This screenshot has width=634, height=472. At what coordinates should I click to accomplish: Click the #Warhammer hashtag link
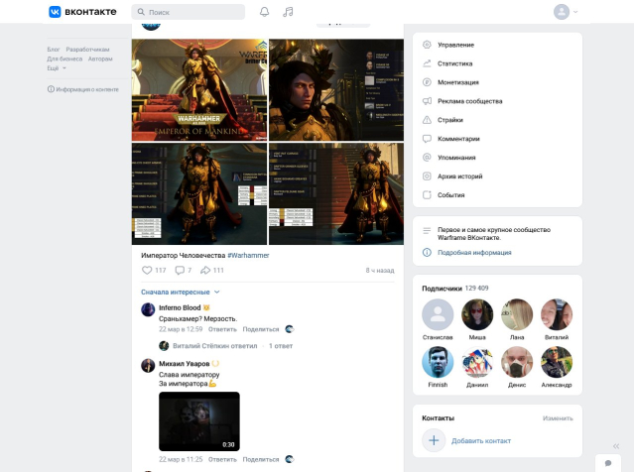248,255
